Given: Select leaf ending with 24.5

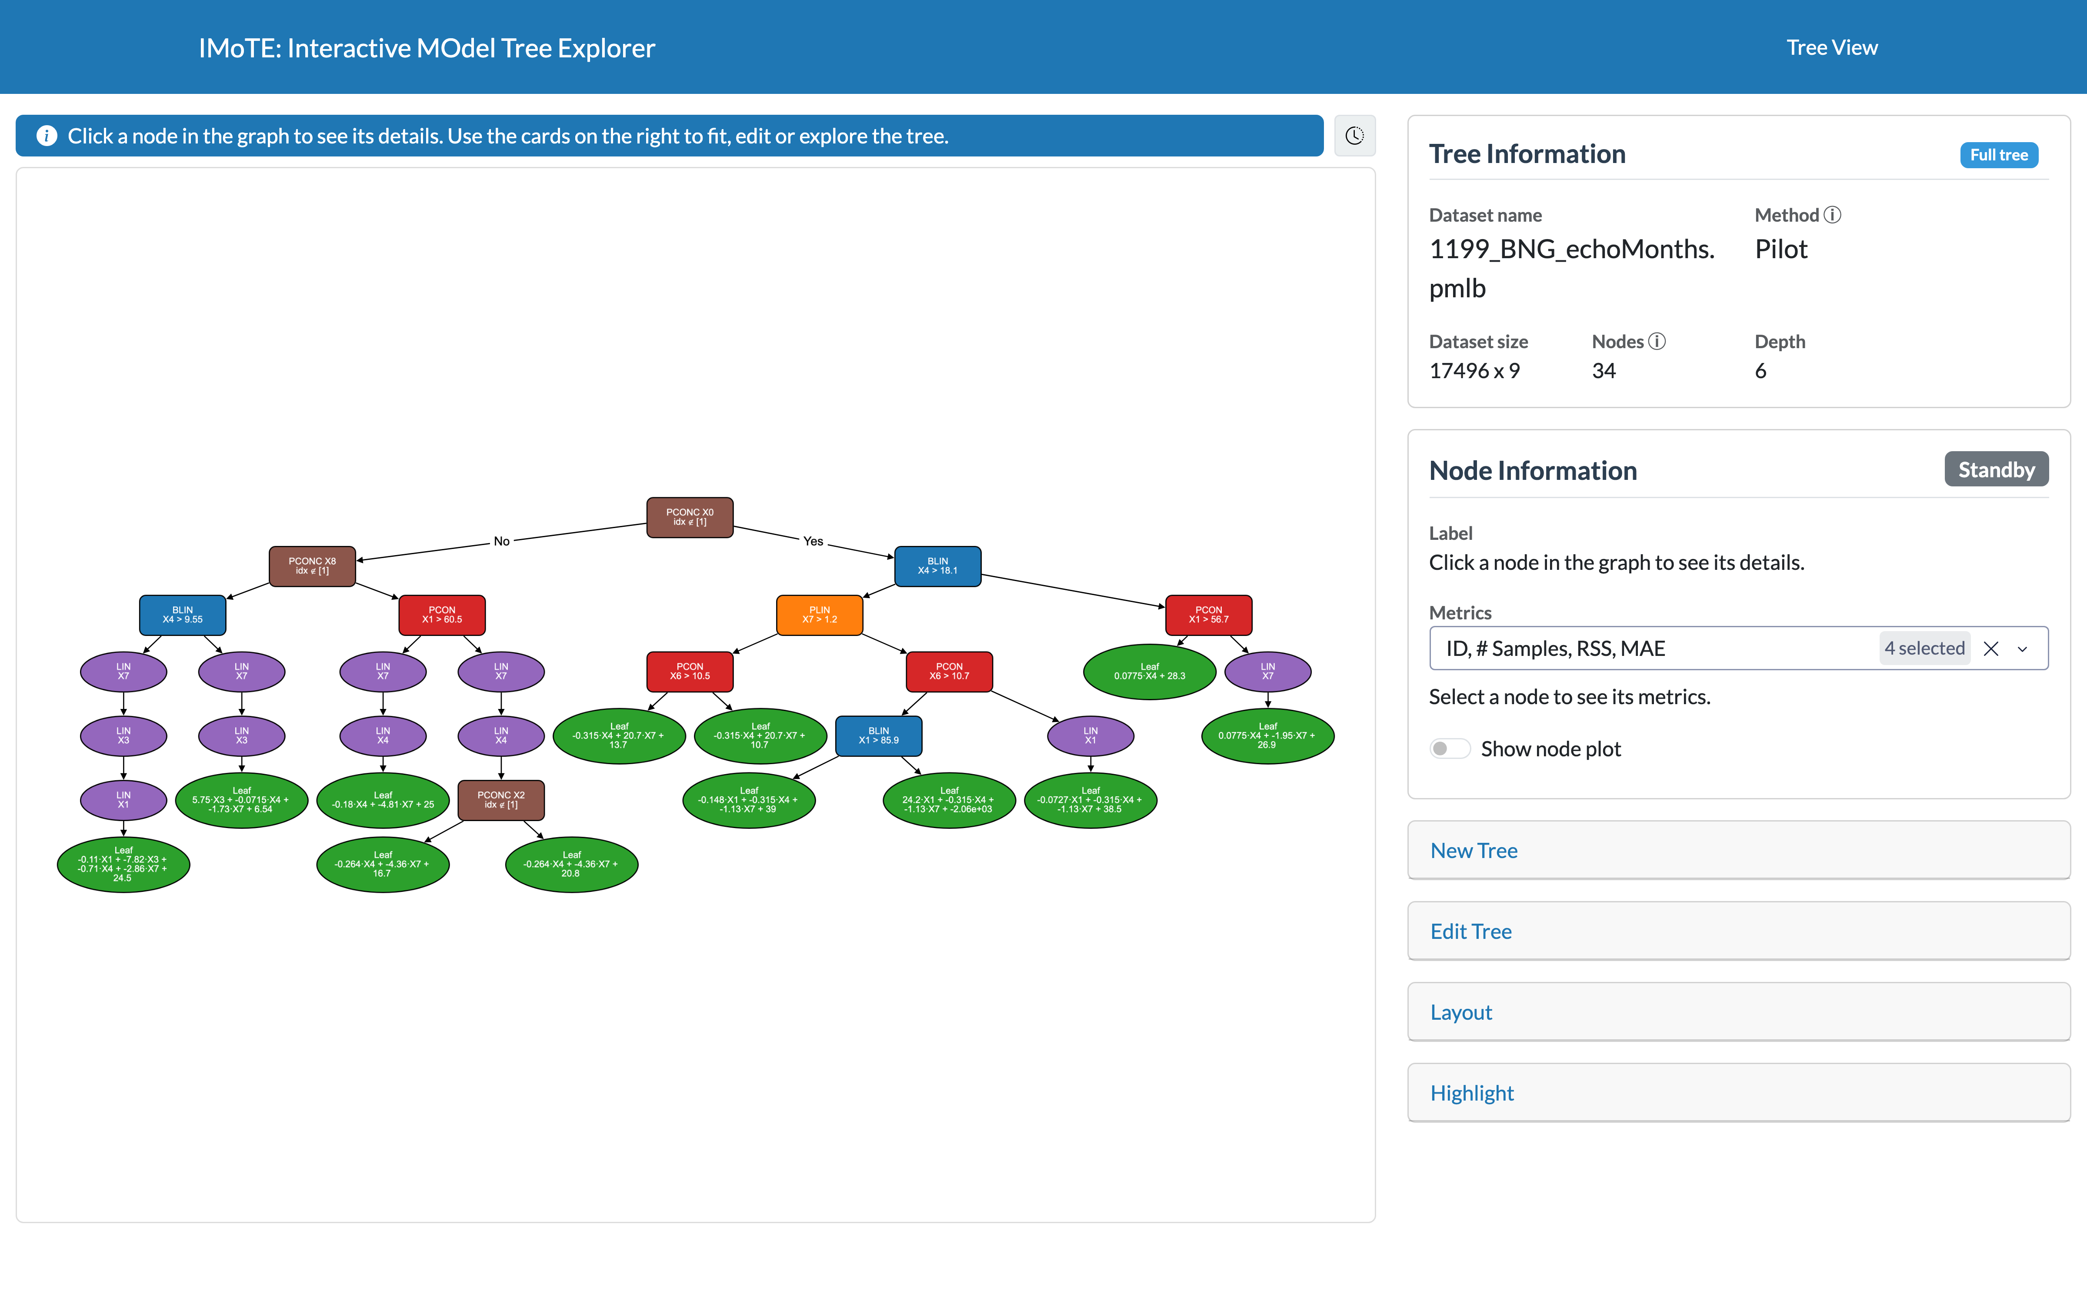Looking at the screenshot, I should click(123, 864).
